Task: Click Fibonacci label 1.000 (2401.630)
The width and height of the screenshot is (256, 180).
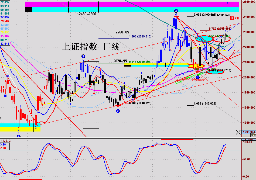Action: [x=221, y=15]
